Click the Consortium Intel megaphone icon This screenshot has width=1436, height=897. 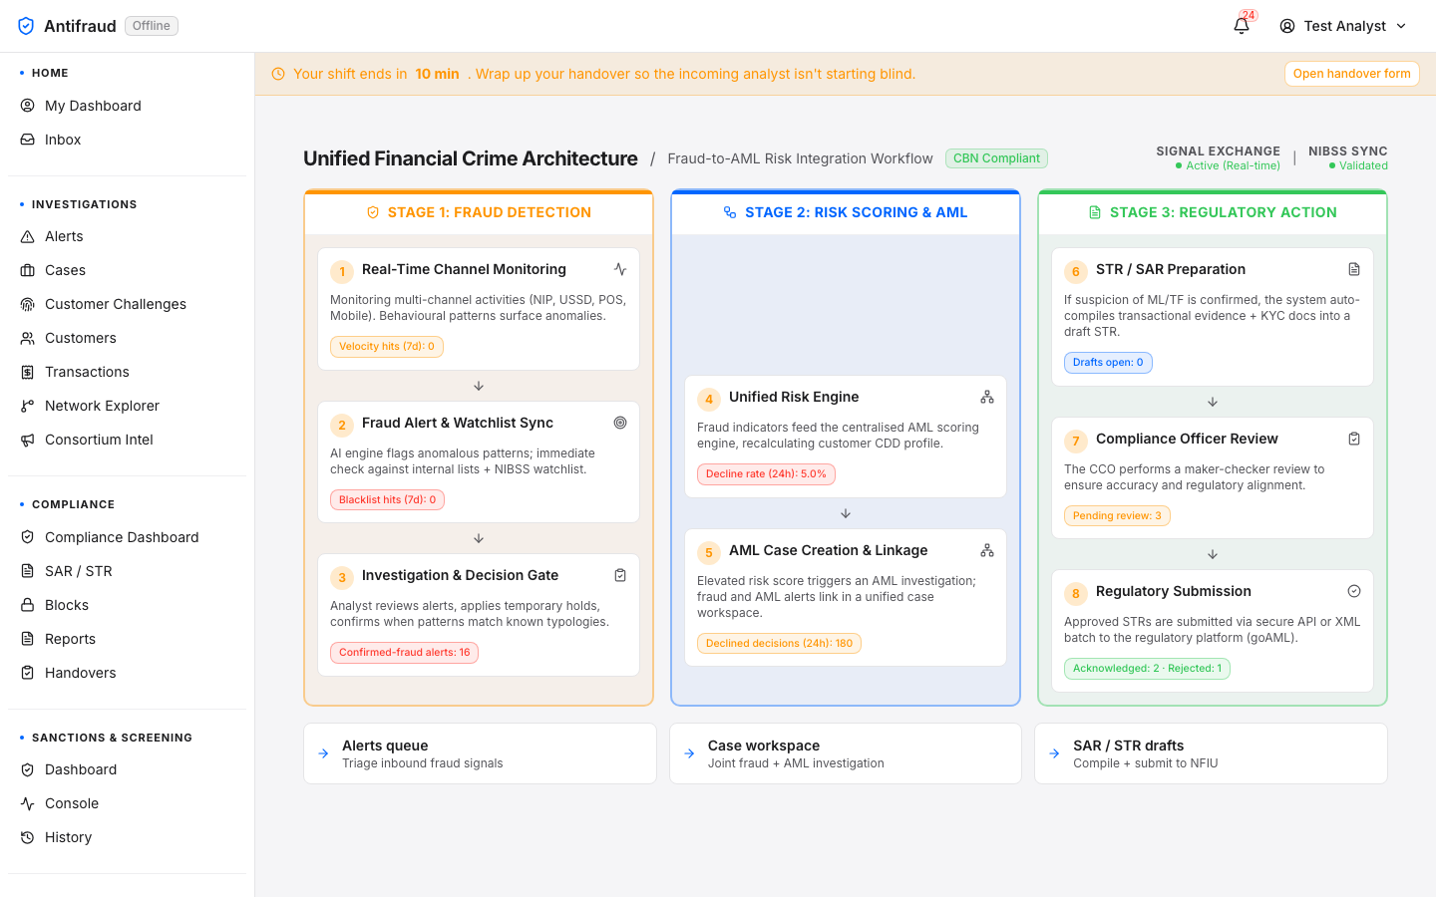coord(28,440)
